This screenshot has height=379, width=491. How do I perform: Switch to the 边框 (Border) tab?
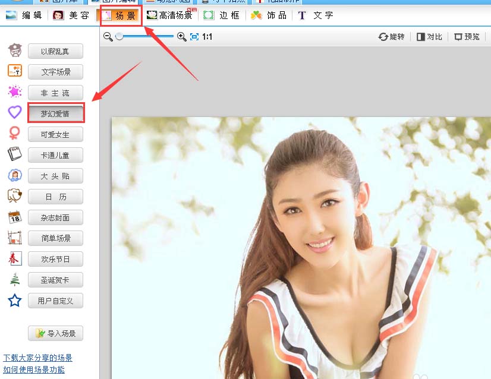[221, 15]
